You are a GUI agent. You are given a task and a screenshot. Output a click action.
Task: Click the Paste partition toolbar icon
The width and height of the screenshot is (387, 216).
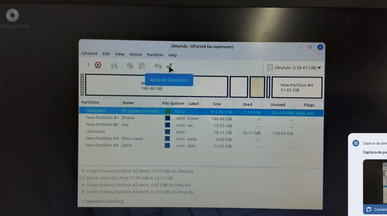[142, 66]
